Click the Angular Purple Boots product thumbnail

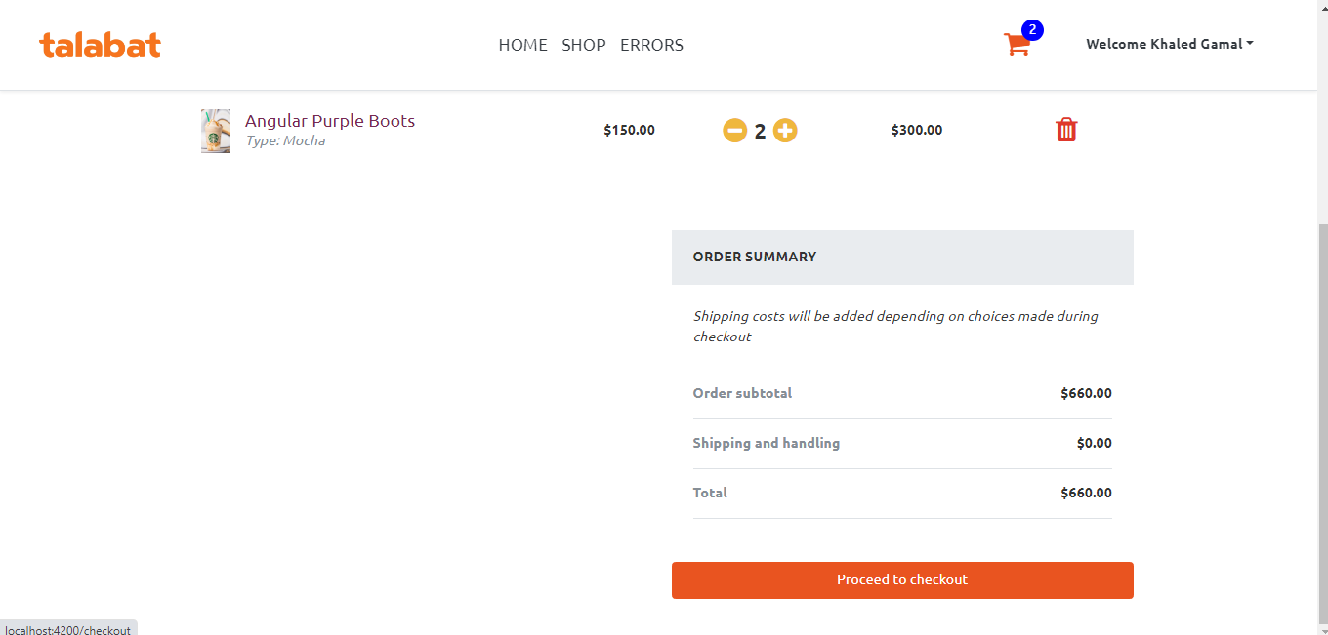click(x=216, y=131)
